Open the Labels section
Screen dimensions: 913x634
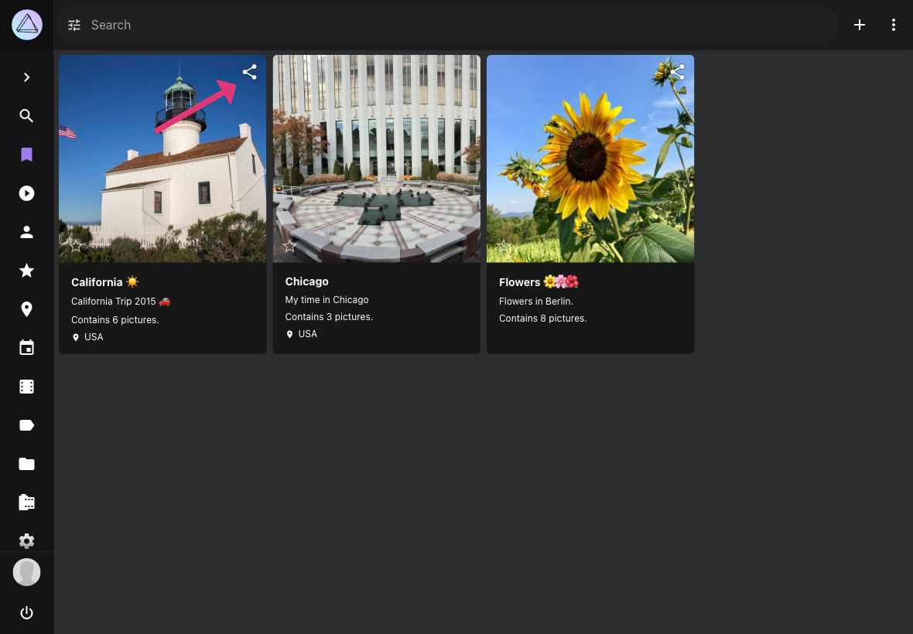tap(26, 424)
